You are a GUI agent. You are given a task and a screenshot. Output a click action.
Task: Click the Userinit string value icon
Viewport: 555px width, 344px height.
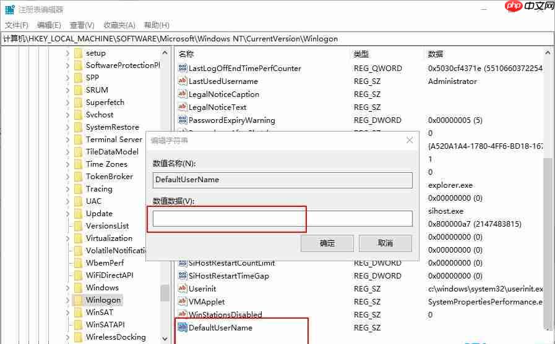(183, 288)
